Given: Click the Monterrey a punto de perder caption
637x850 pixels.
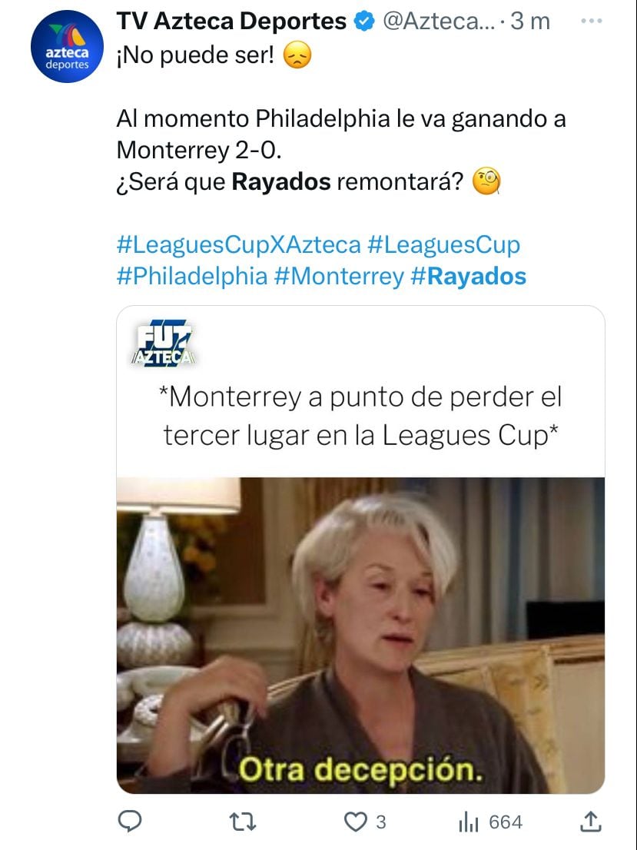Looking at the screenshot, I should [360, 416].
